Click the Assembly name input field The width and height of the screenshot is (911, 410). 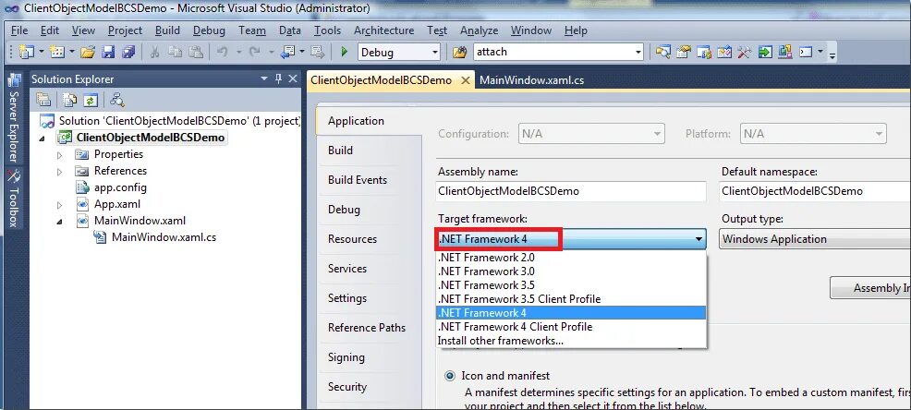tap(571, 191)
